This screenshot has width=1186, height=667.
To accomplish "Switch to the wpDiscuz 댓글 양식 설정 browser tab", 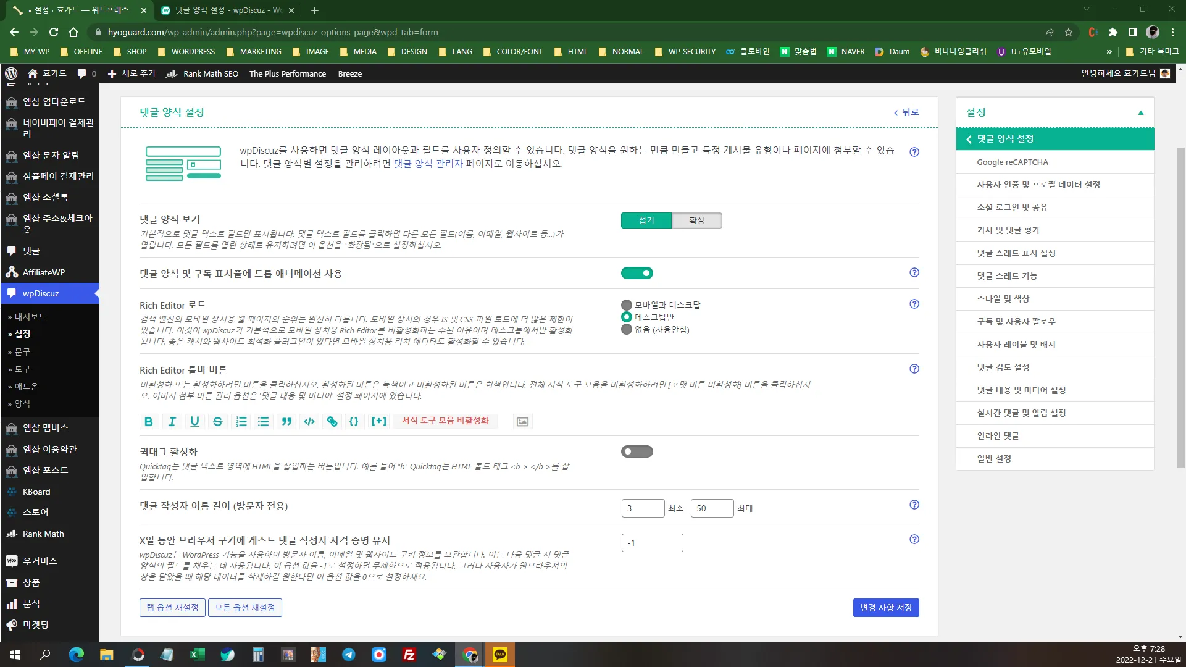I will [228, 10].
